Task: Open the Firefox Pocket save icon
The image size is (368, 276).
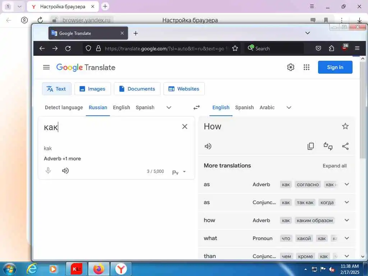Action: [x=318, y=49]
